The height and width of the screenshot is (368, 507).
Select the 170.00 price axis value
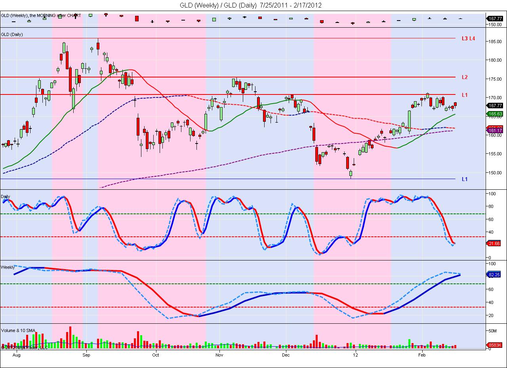(495, 98)
